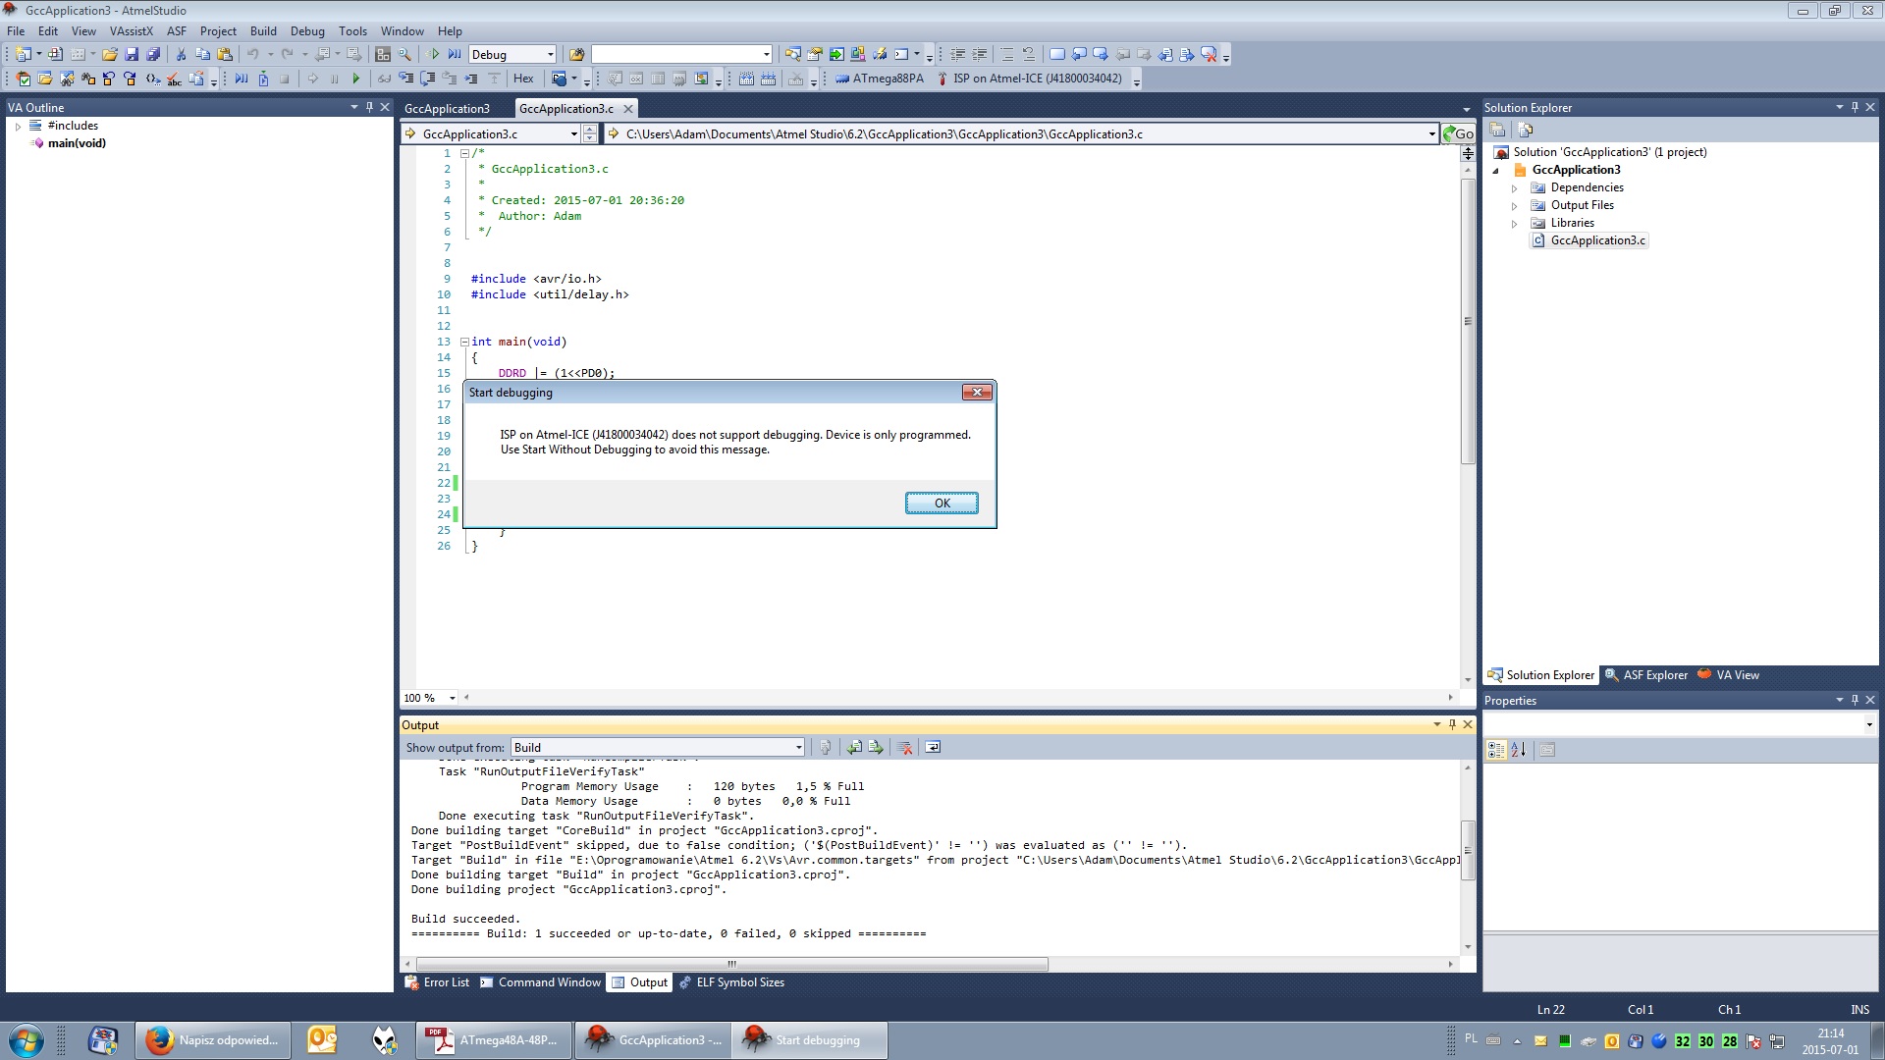1885x1060 pixels.
Task: Toggle Alphabetical sorting in the Properties panel
Action: [x=1519, y=750]
